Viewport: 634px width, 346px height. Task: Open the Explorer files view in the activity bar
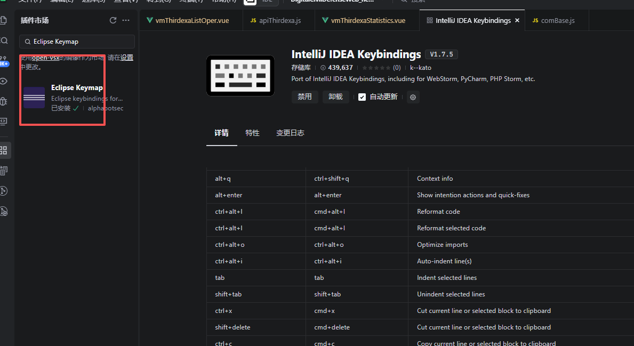(x=4, y=20)
